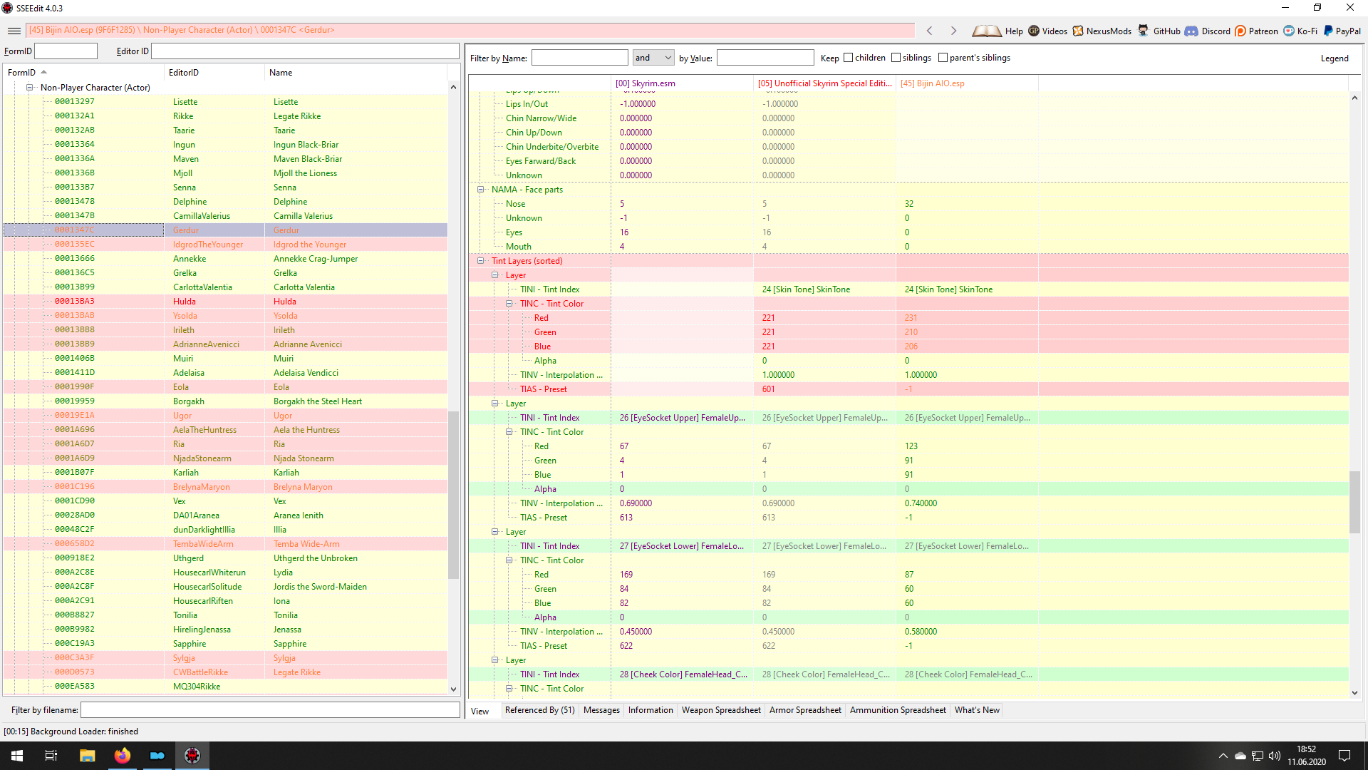
Task: Select the [00] Skyrim.esm column header
Action: (x=682, y=83)
